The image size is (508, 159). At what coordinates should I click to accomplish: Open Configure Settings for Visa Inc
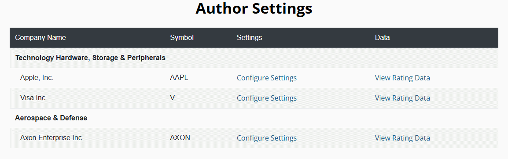[x=267, y=98]
